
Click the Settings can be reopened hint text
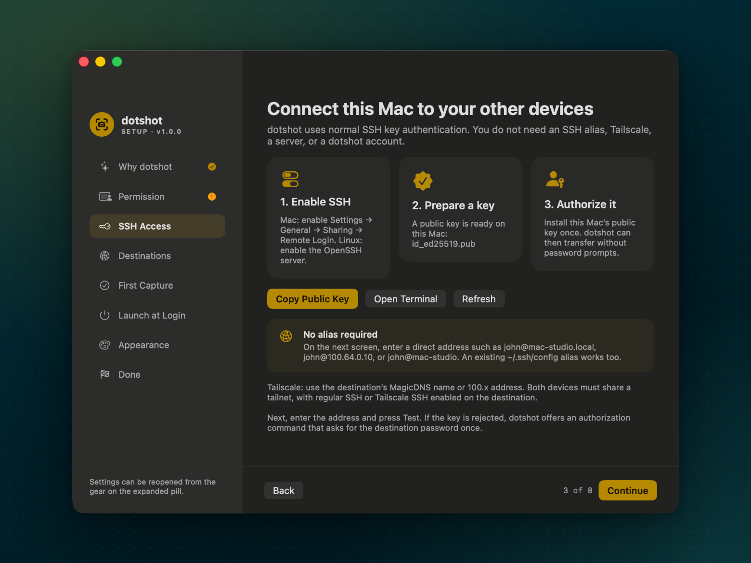(153, 486)
